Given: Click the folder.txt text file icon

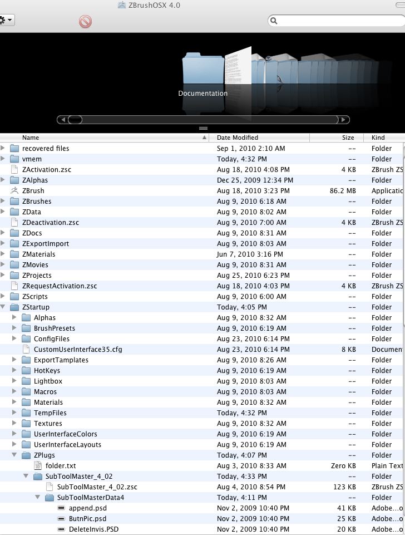Looking at the screenshot, I should (37, 466).
